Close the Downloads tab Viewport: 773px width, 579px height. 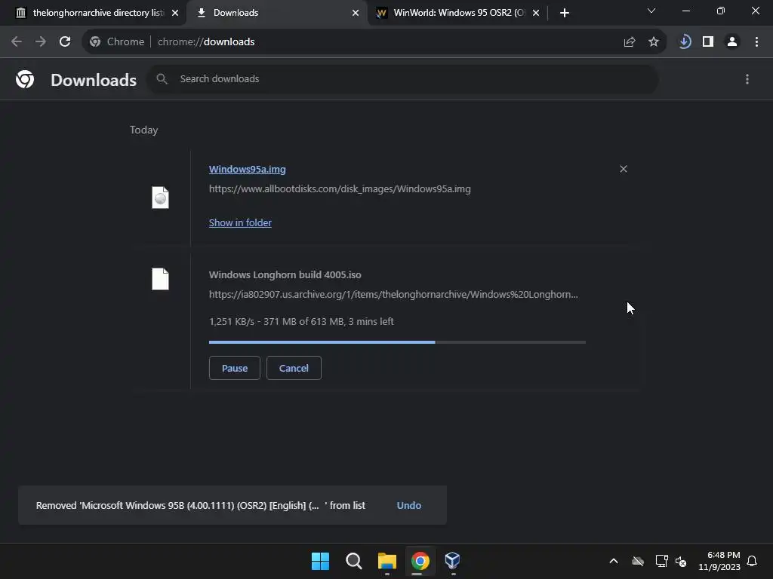[x=356, y=13]
